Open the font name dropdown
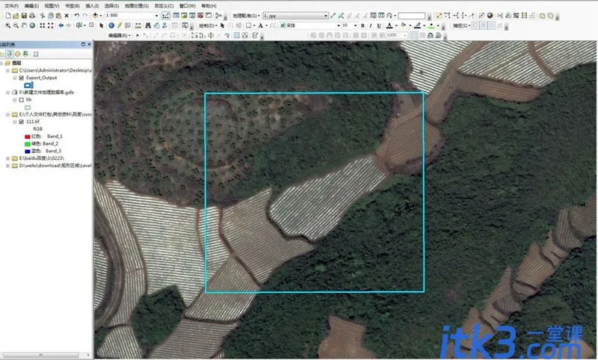The width and height of the screenshot is (598, 360). 339,25
